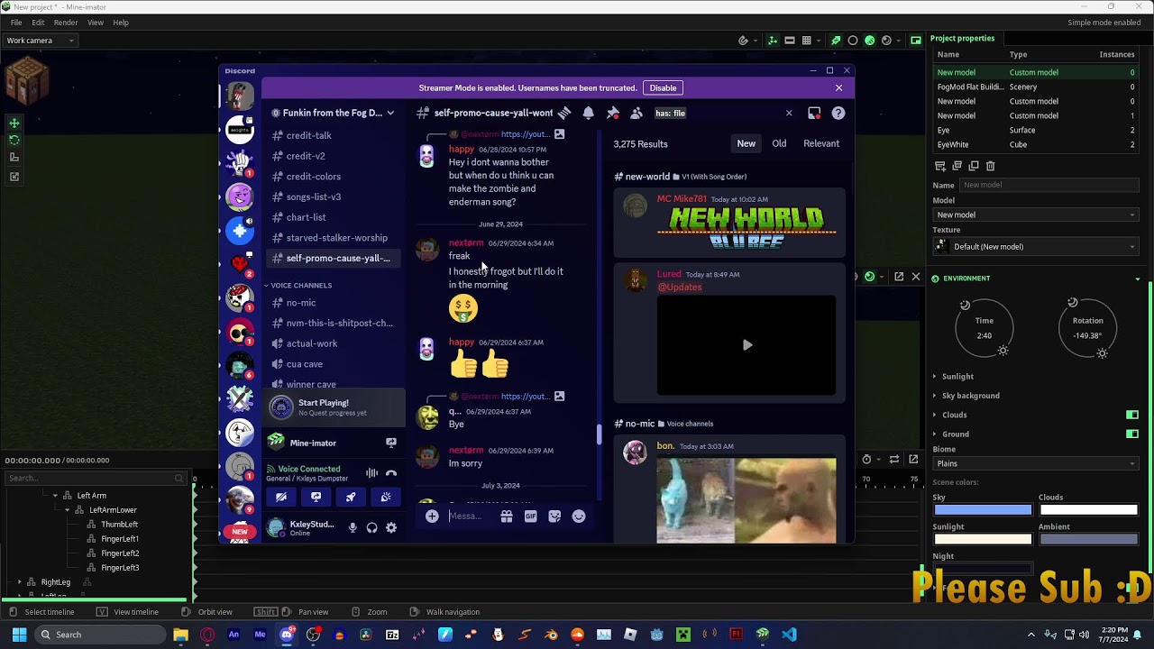Open the gift Nitro icon
This screenshot has height=649, width=1154.
[x=507, y=516]
